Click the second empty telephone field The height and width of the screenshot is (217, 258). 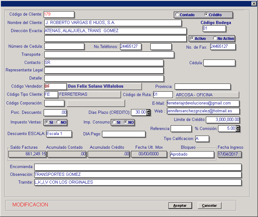(x=161, y=46)
